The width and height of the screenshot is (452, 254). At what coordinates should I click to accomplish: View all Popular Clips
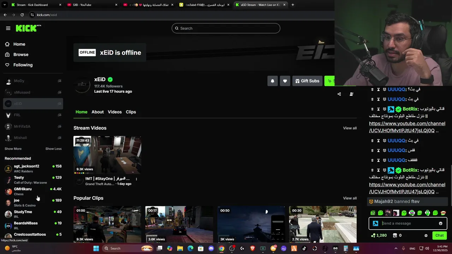click(350, 198)
